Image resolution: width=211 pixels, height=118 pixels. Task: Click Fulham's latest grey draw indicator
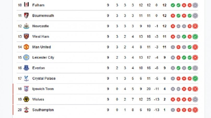pos(195,5)
